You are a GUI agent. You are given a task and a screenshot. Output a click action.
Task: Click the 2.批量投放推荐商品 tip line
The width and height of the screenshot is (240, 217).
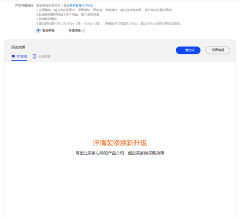(x=68, y=15)
